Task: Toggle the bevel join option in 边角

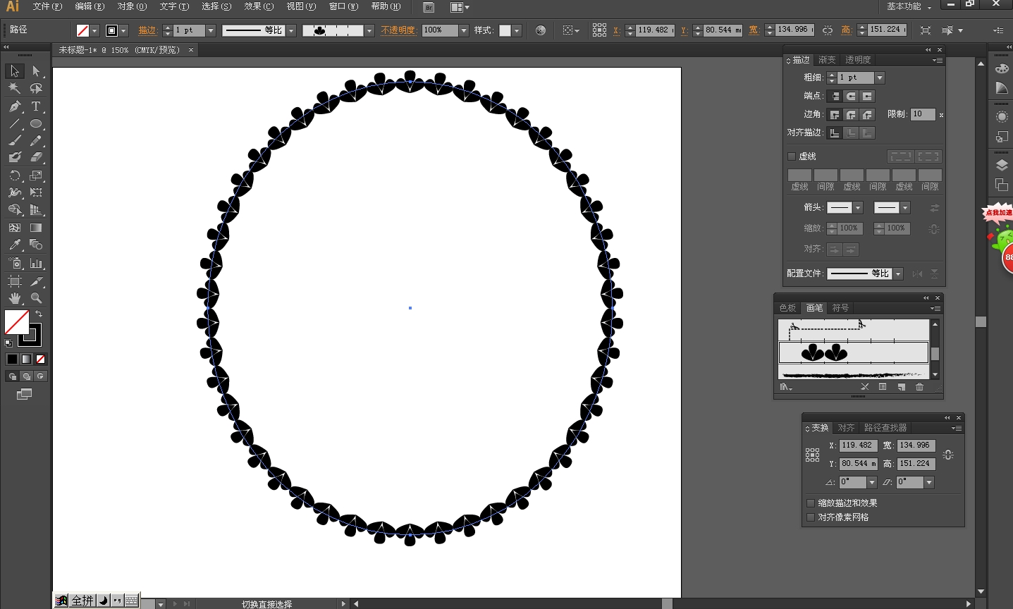Action: [x=867, y=114]
